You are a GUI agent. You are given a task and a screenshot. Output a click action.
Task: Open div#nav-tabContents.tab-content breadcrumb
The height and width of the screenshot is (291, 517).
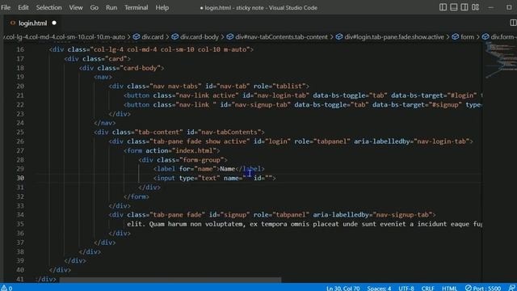point(277,37)
